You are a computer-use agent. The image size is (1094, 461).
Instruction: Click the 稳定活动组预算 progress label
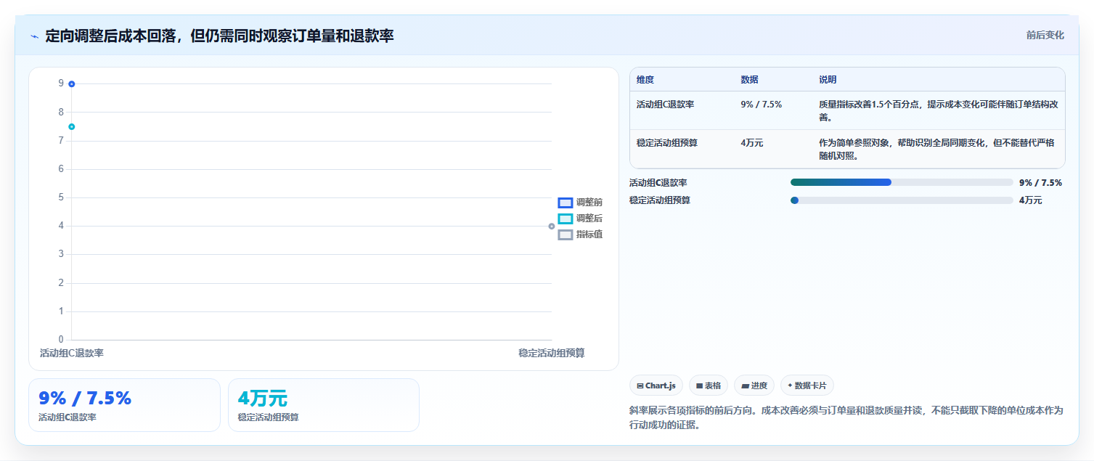click(x=660, y=200)
